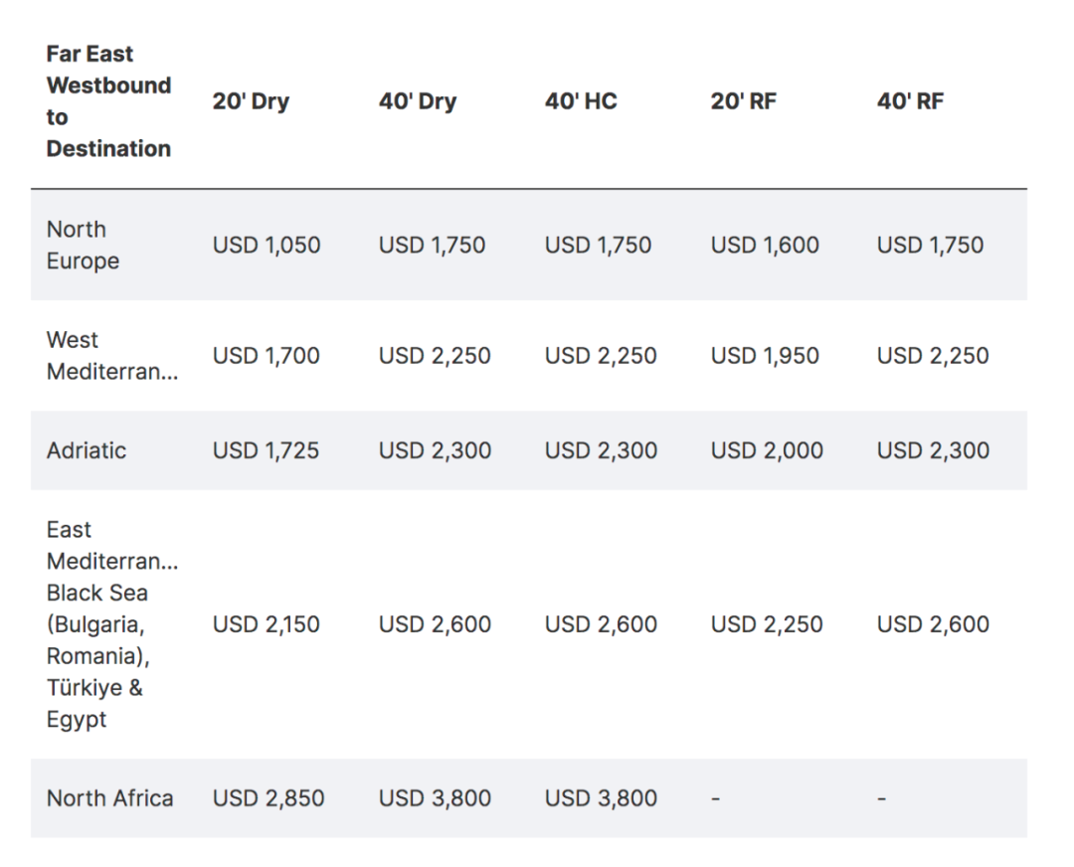Click the North Africa row label
This screenshot has width=1074, height=867.
(x=109, y=798)
